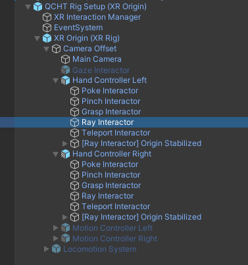This screenshot has width=248, height=265.
Task: Expand the Motion Controller Left node
Action: (x=56, y=228)
